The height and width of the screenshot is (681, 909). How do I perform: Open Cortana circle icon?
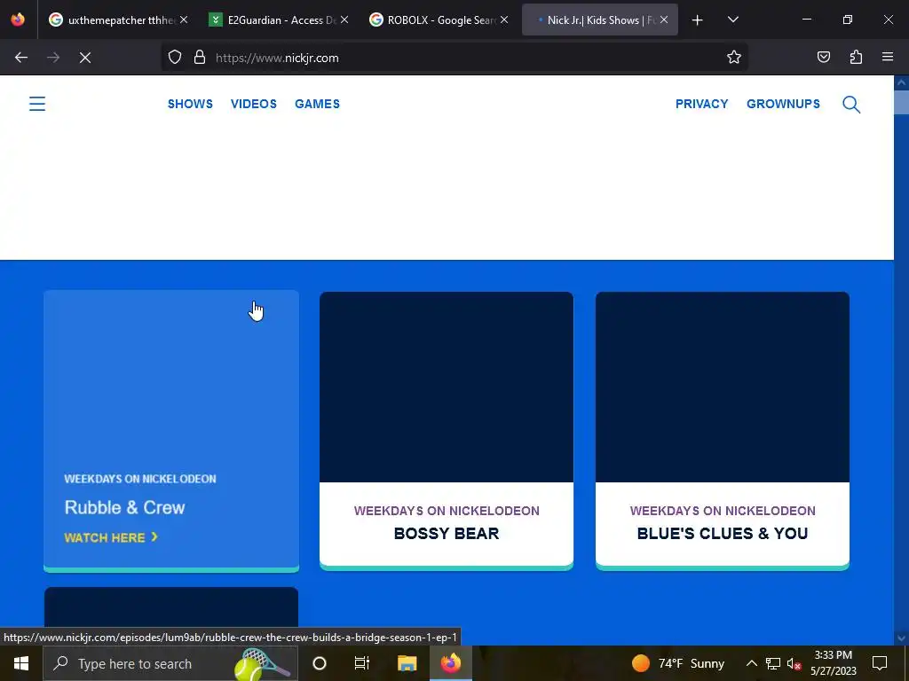click(x=320, y=663)
